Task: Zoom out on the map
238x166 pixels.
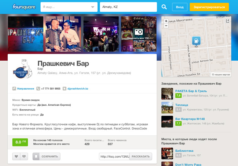Action: 166,26
